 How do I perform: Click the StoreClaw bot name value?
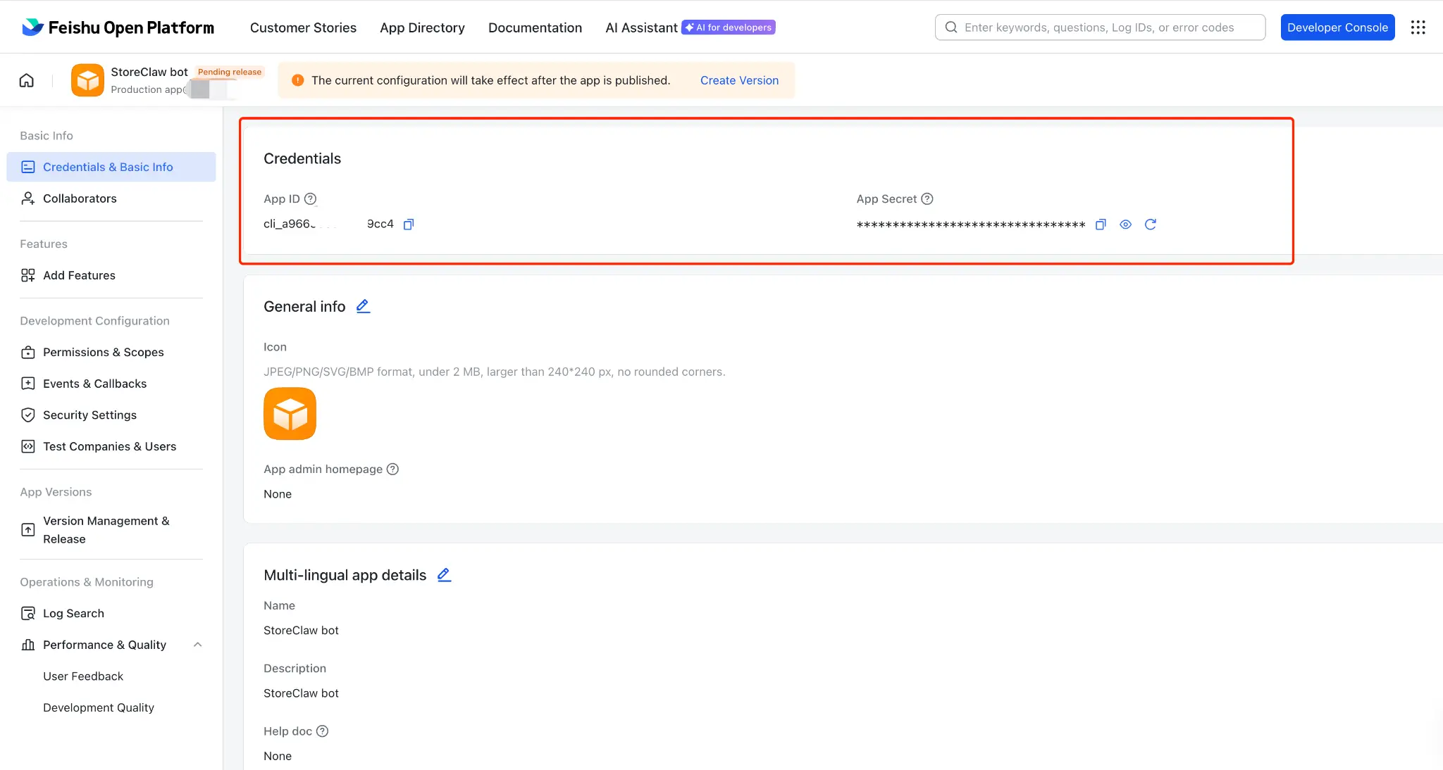[x=301, y=631]
